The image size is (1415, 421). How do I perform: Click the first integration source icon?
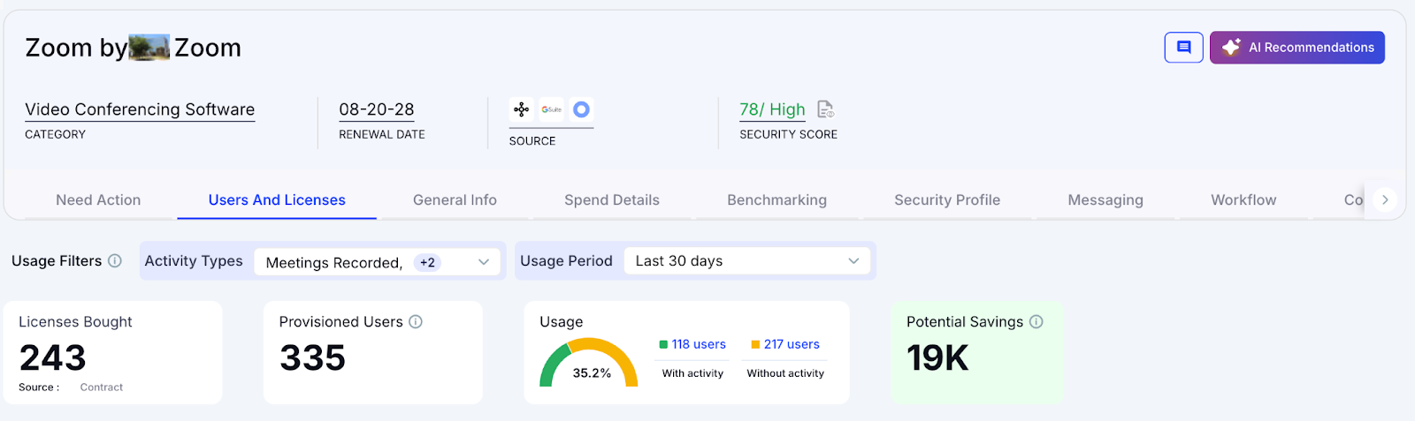coord(522,109)
